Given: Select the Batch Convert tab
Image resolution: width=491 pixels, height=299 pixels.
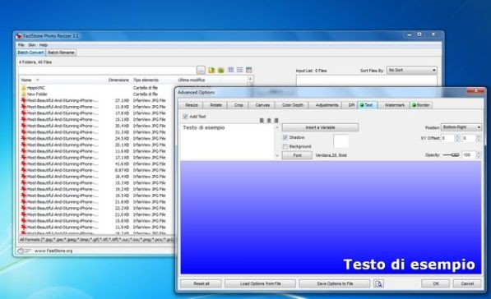Looking at the screenshot, I should click(30, 53).
